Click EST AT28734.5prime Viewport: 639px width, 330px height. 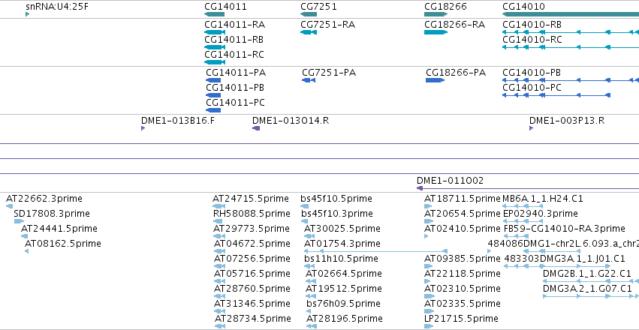pos(253,319)
